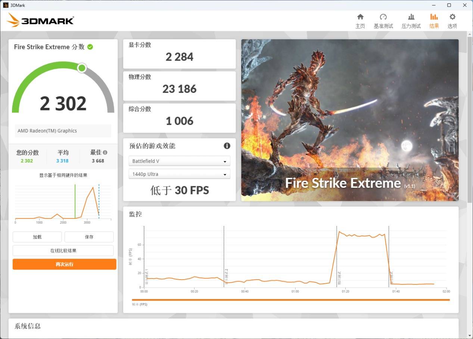Expand the 1440p Ultra resolution dropdown
This screenshot has width=473, height=339.
[179, 174]
